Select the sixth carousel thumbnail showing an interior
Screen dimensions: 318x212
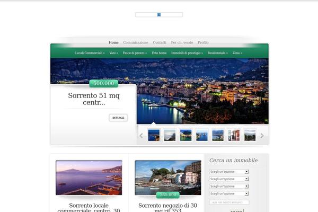click(x=234, y=135)
